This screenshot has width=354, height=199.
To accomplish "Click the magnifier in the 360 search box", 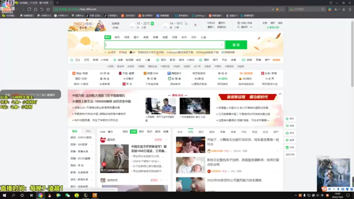I will [323, 9].
